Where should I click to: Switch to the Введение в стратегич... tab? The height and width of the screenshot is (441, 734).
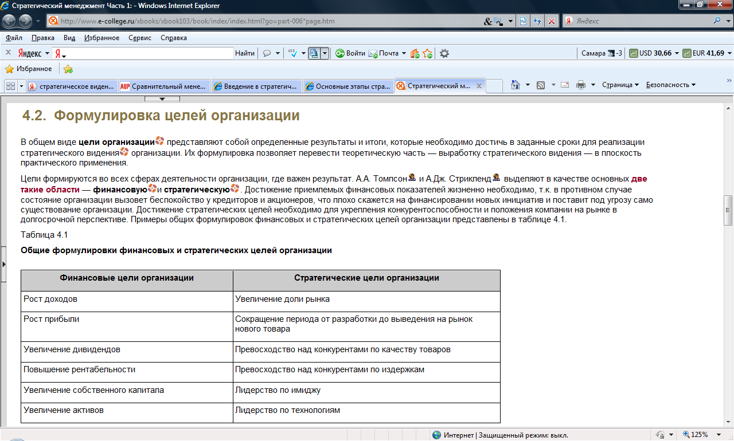pyautogui.click(x=256, y=86)
